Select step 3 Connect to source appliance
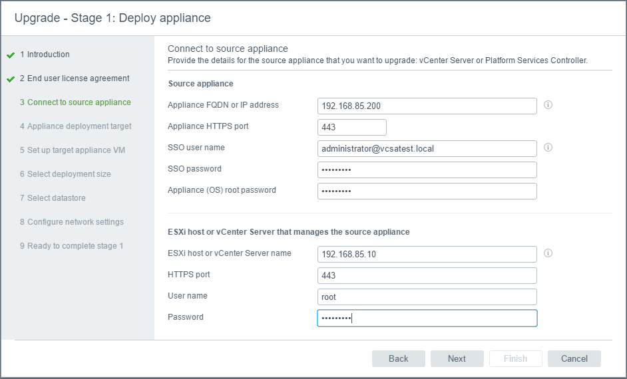 tap(79, 102)
